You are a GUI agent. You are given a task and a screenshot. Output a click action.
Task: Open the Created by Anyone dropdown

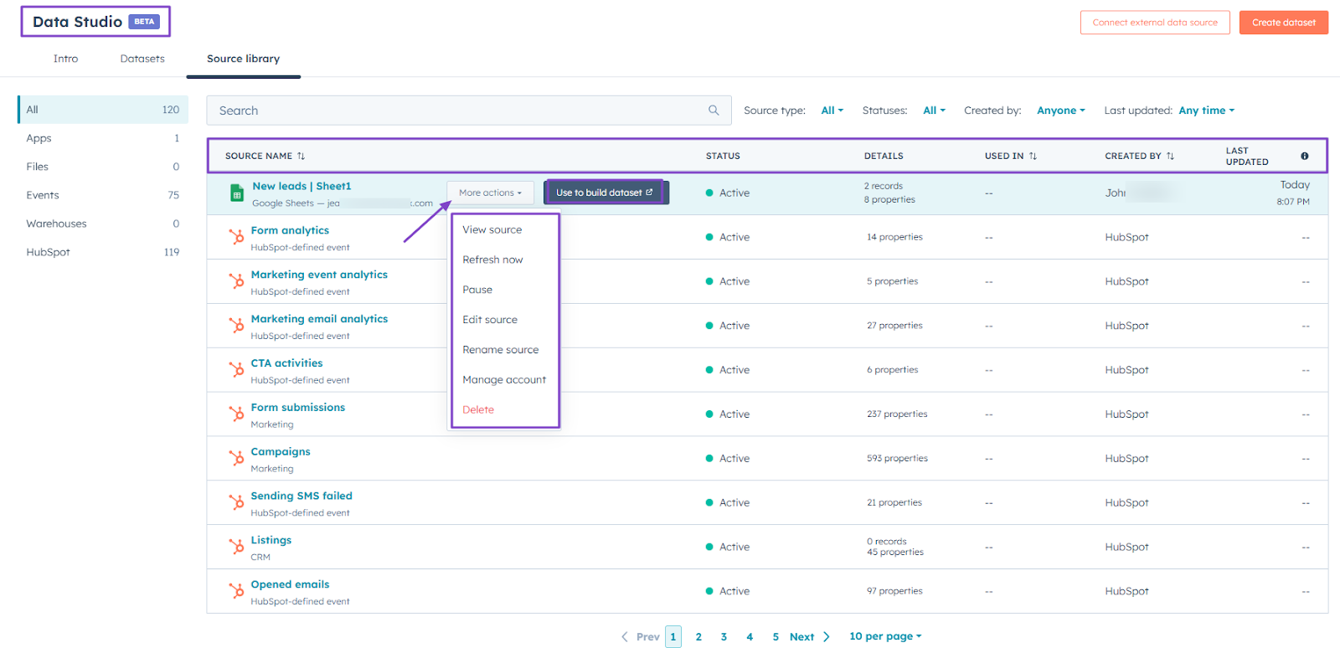[1061, 111]
